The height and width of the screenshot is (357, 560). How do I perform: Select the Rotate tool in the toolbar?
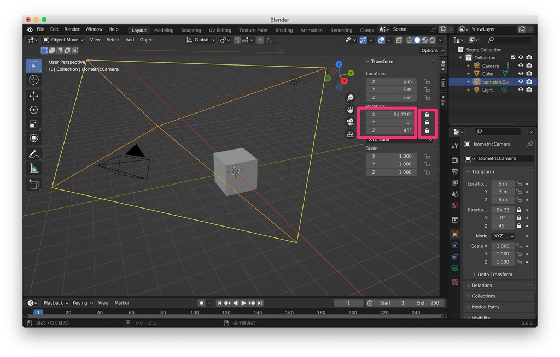34,110
